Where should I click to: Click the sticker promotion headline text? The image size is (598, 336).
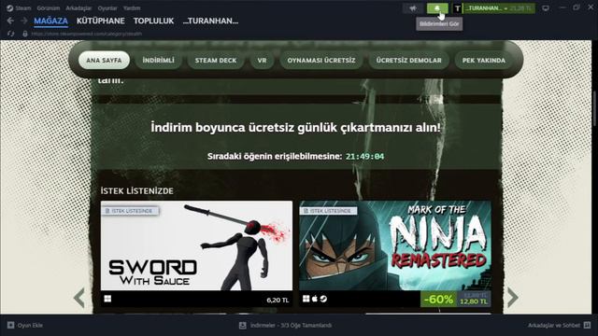point(295,127)
